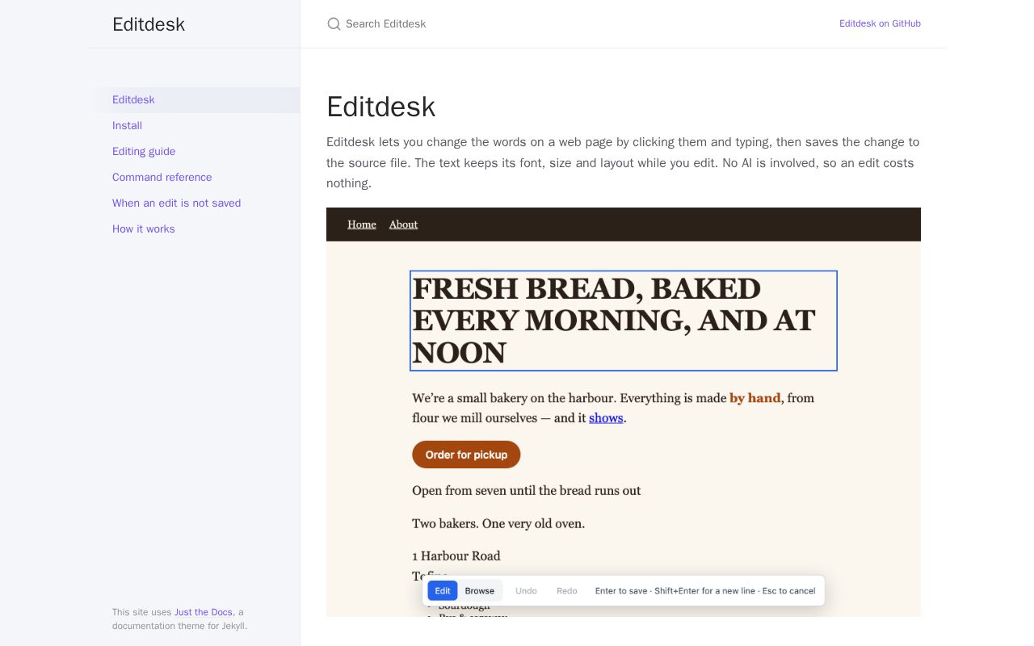Screen dimensions: 1034x646
Task: Click the search magnifier icon
Action: 334,24
